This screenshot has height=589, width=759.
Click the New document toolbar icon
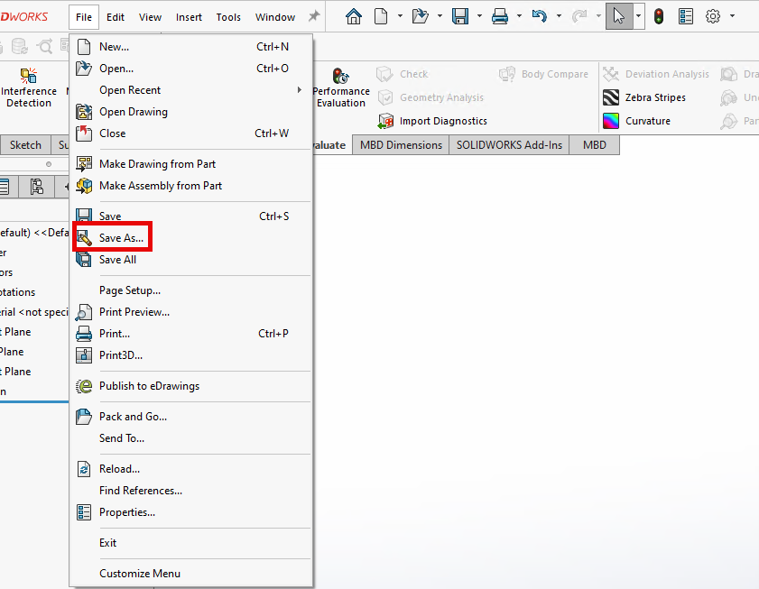(x=381, y=16)
